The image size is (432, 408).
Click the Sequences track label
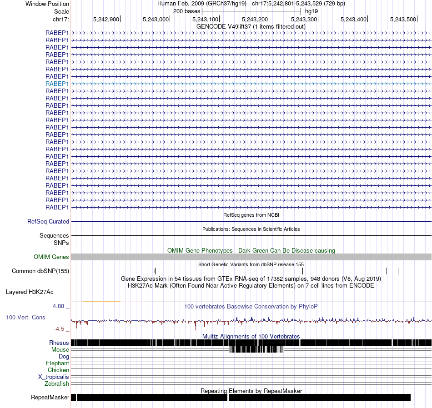coord(54,235)
